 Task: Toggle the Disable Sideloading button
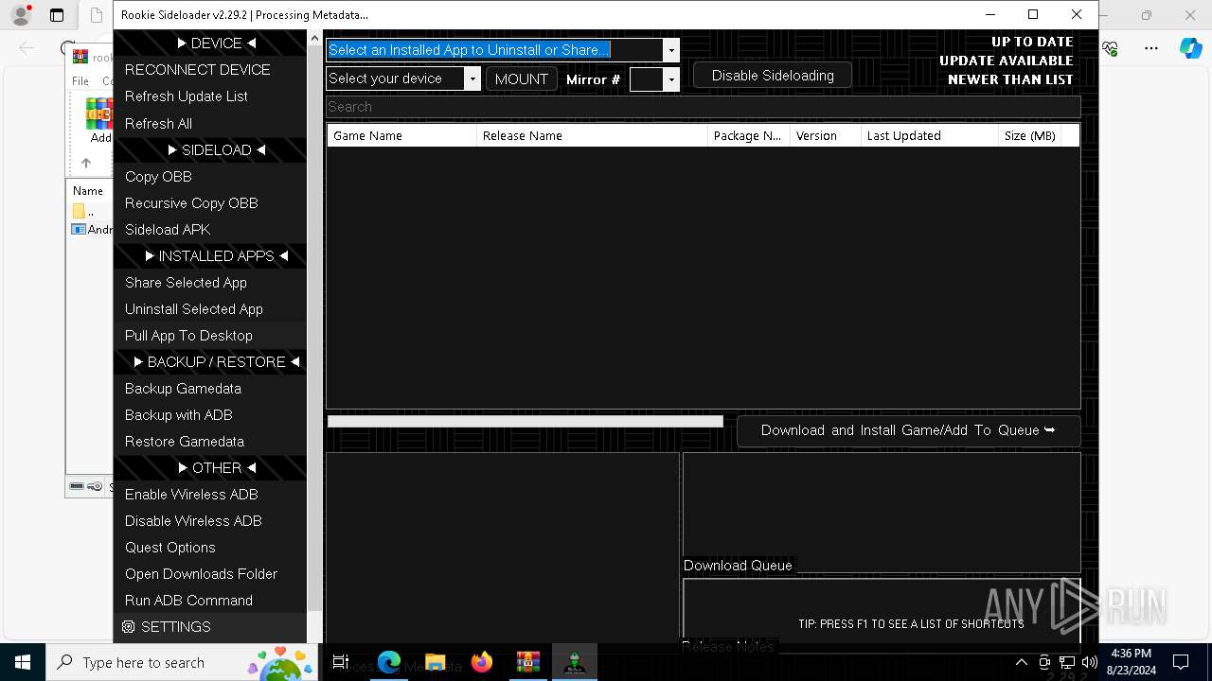(x=773, y=76)
